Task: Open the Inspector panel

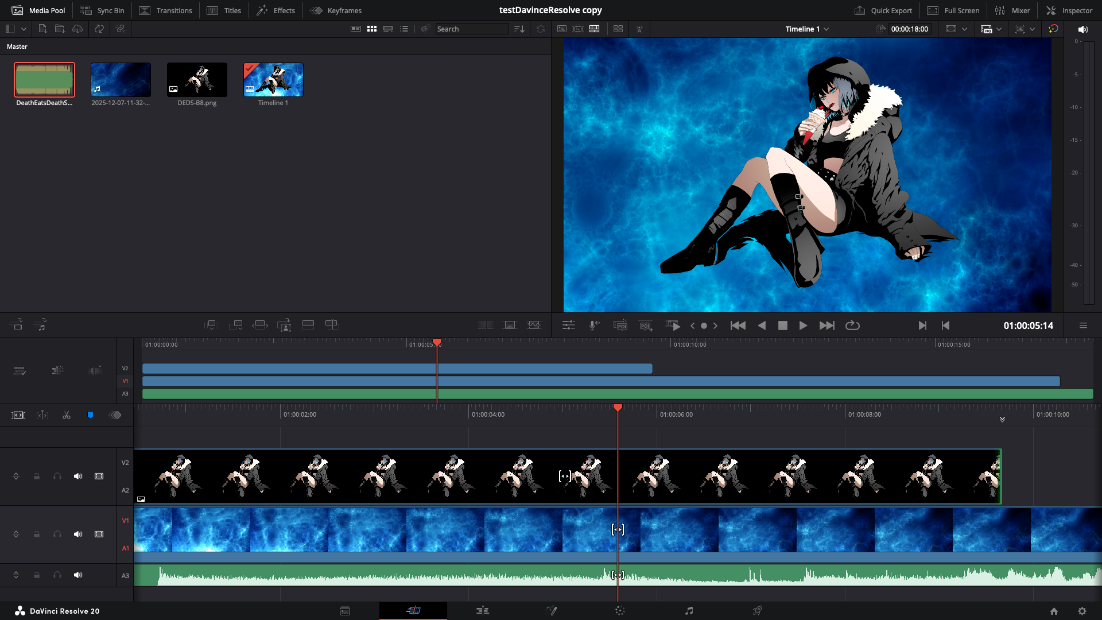Action: pyautogui.click(x=1069, y=10)
